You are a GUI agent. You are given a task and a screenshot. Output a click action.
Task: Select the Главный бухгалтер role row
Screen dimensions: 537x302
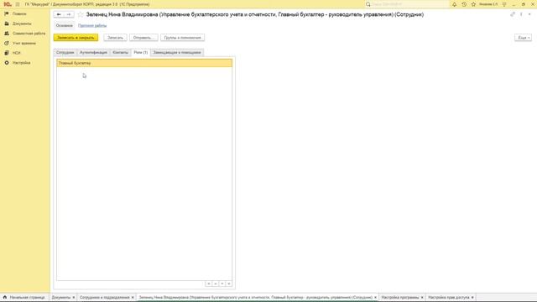[144, 63]
